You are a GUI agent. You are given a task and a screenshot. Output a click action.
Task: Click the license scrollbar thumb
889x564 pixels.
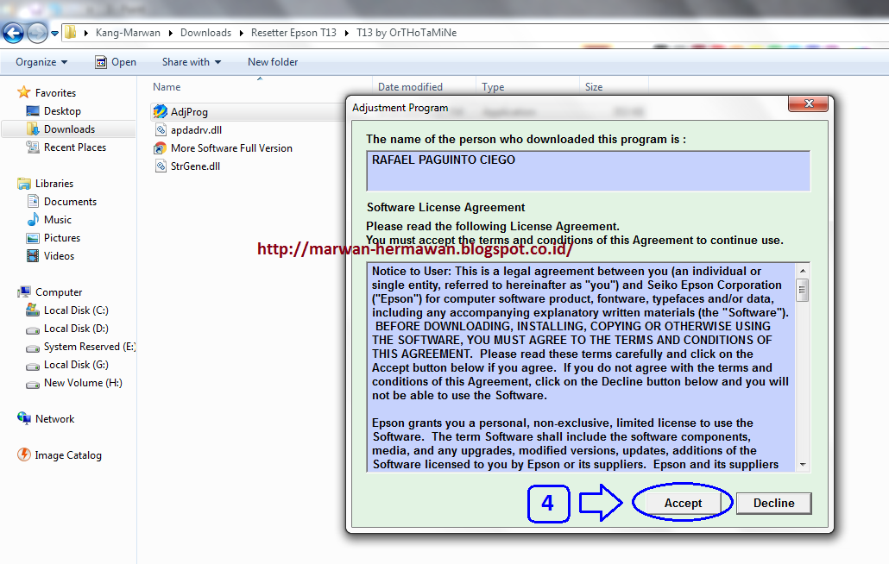tap(802, 290)
